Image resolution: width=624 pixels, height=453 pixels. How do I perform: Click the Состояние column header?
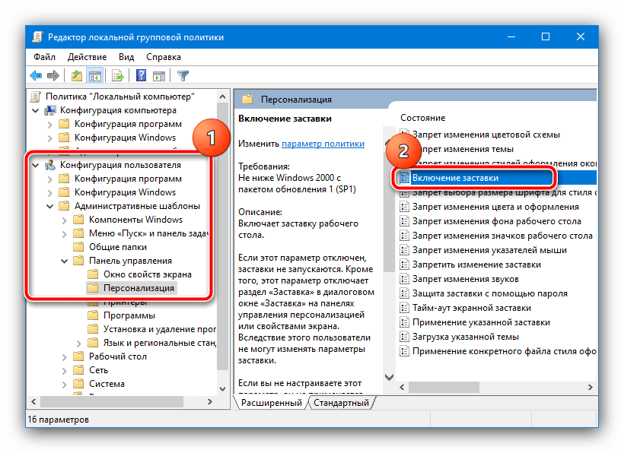point(422,118)
